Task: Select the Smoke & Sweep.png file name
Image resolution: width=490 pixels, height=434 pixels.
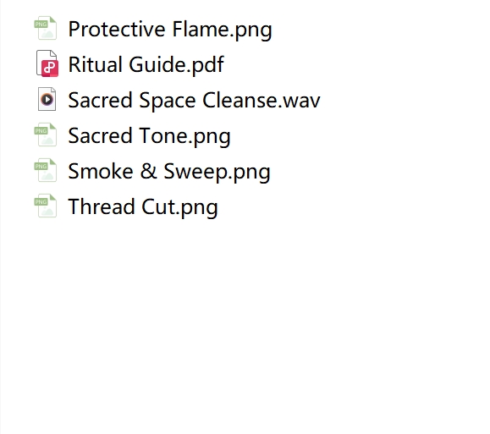Action: coord(169,172)
